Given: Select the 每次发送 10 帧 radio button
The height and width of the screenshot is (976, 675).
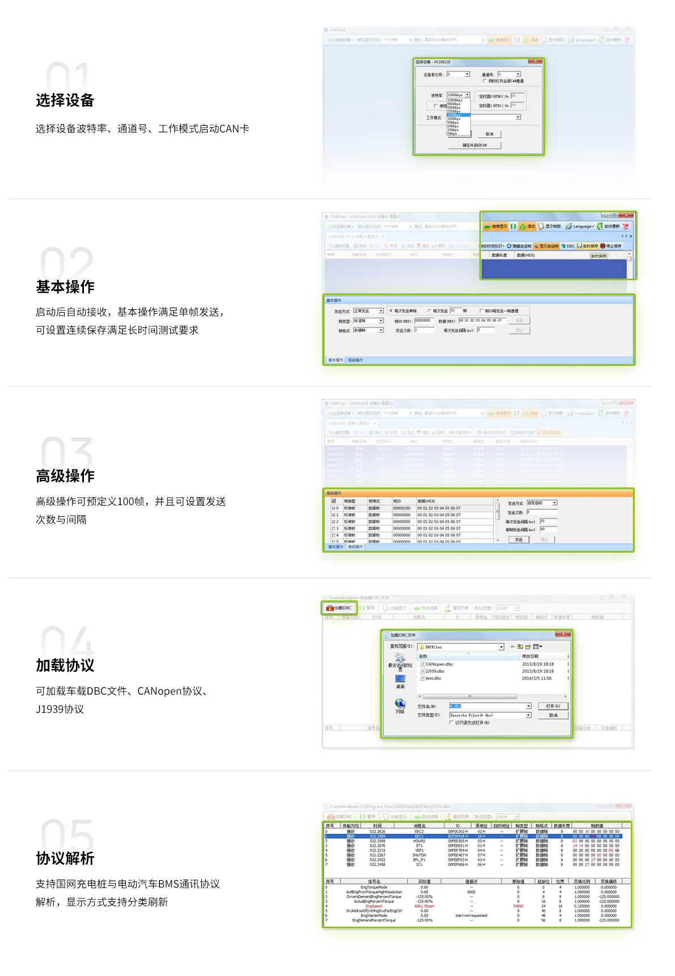Looking at the screenshot, I should click(429, 311).
